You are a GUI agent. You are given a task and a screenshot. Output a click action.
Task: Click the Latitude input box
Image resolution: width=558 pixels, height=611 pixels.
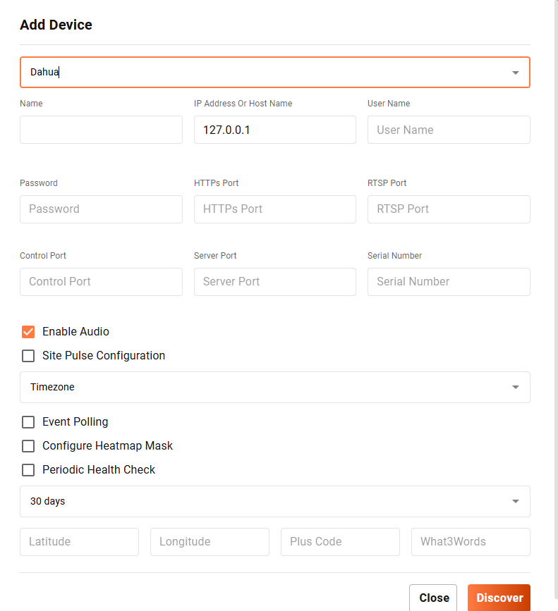[79, 542]
